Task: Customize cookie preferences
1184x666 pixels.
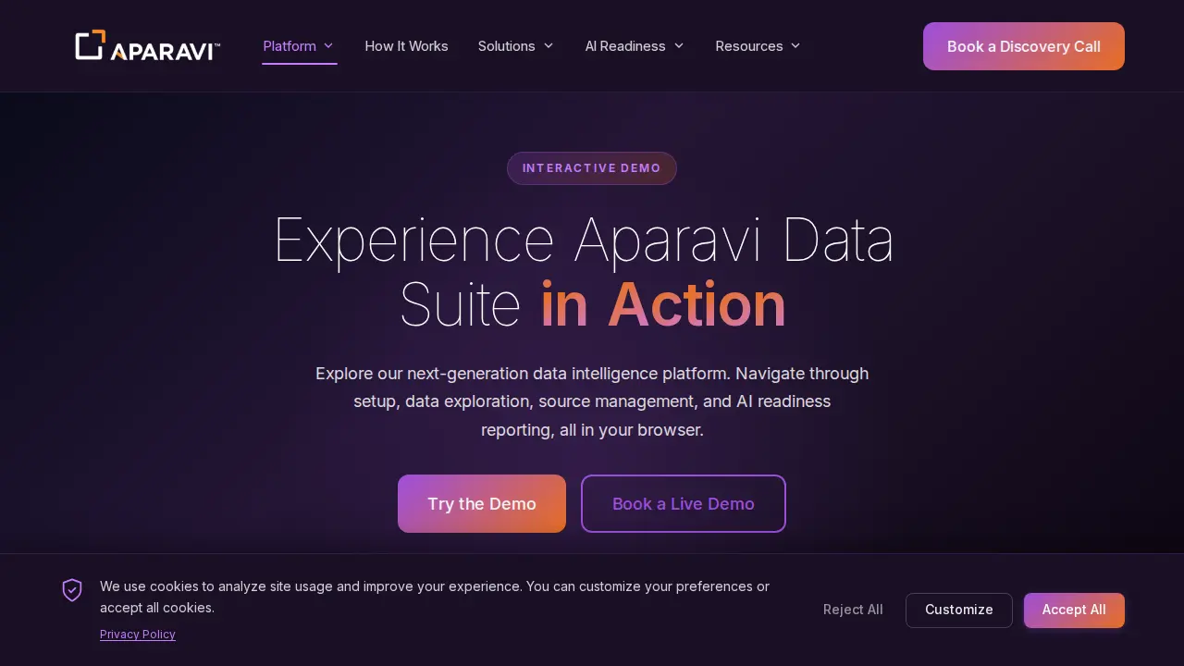Action: [959, 610]
